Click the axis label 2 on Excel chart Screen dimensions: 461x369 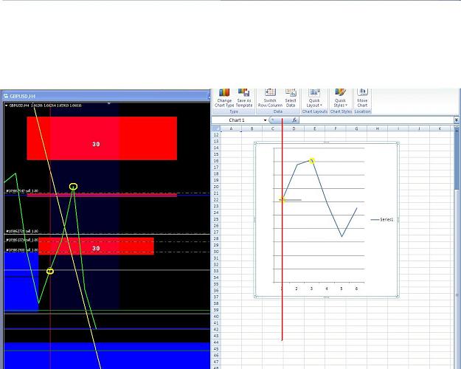point(297,289)
